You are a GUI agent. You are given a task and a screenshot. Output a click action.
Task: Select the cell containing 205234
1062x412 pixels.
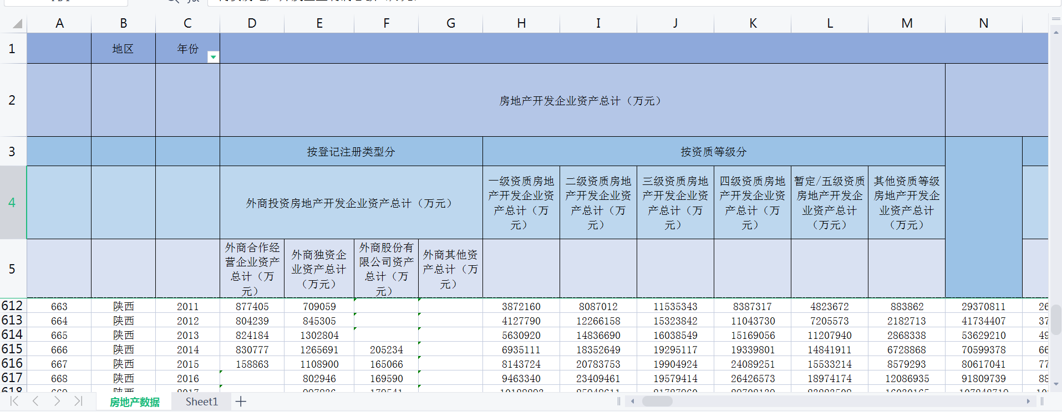(387, 349)
